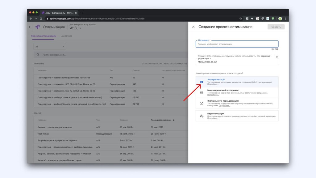Open Биллинг — лицензии для новичков project

[55, 127]
